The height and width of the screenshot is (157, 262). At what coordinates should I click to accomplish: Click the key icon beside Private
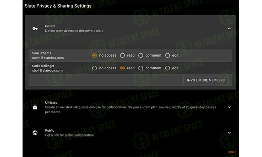(x=35, y=29)
